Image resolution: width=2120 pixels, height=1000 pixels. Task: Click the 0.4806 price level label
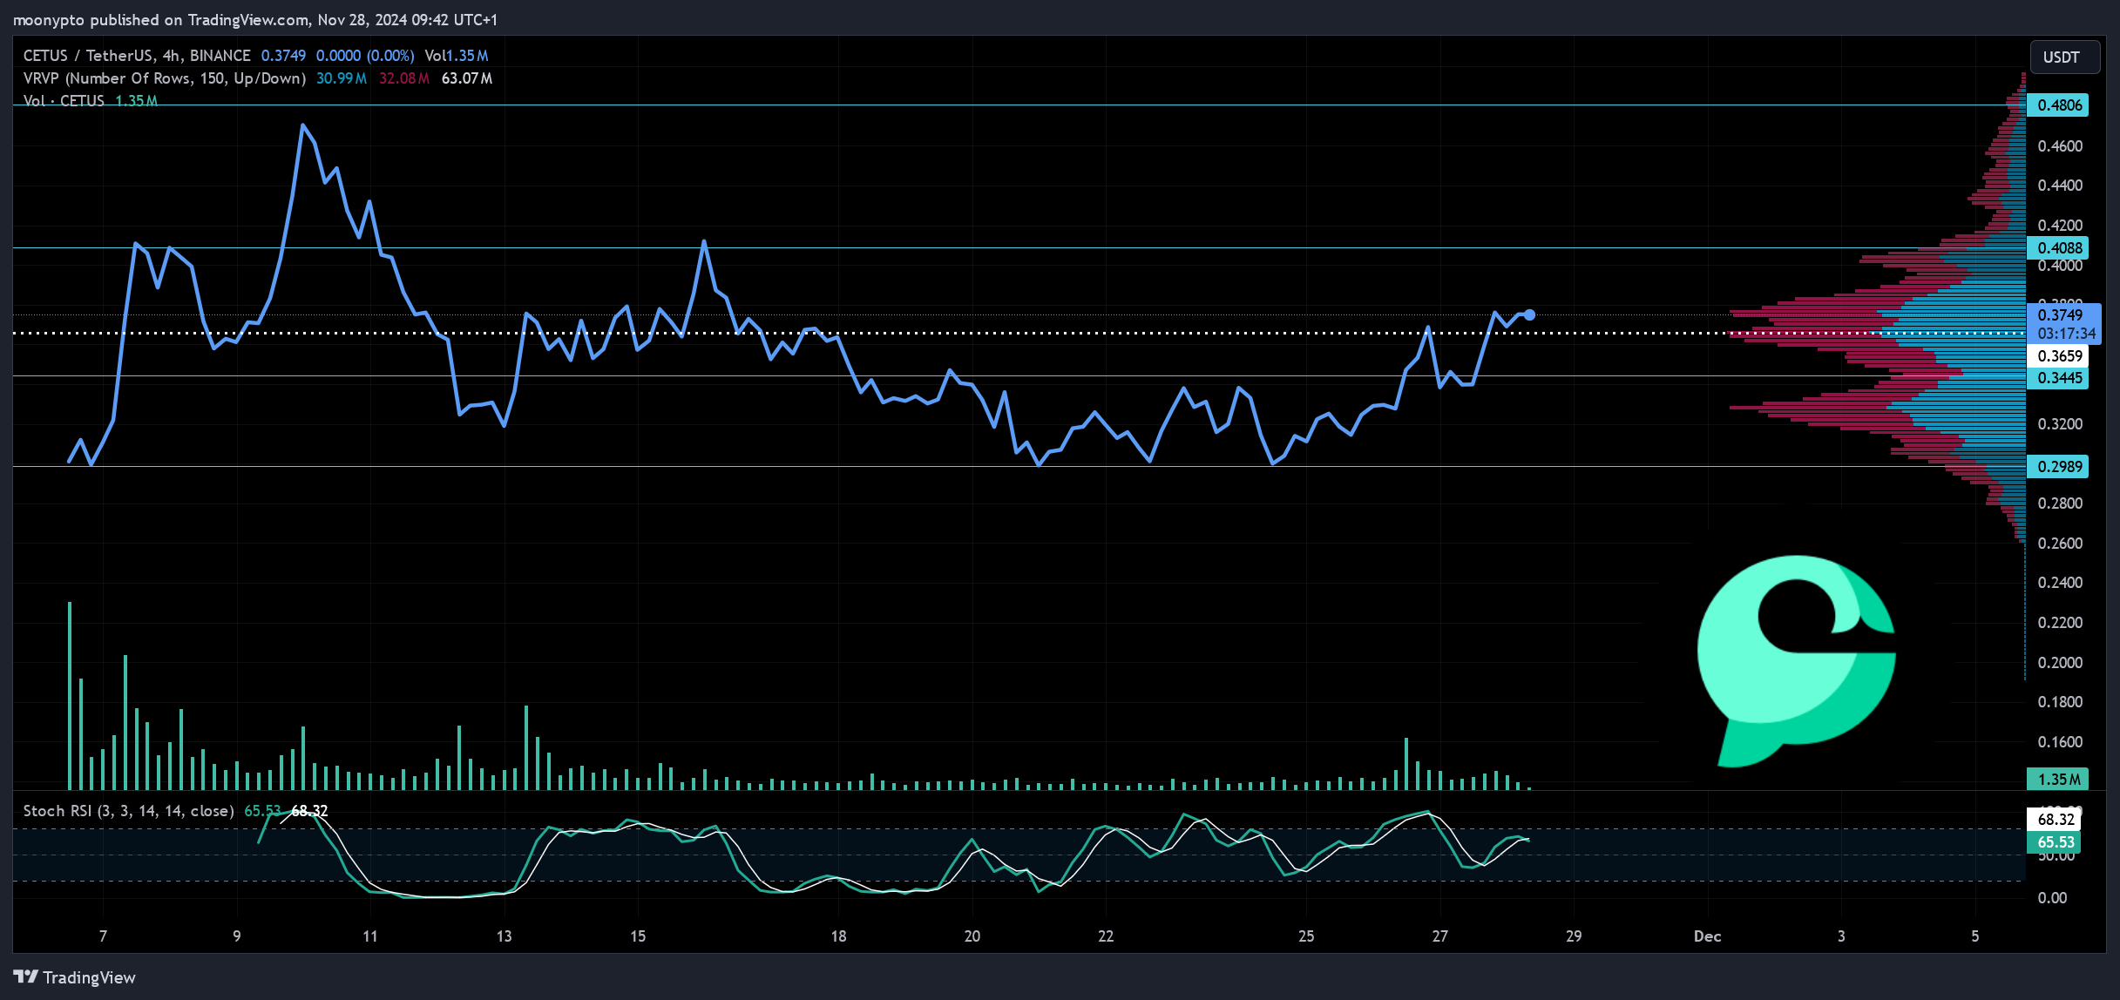tap(2057, 105)
